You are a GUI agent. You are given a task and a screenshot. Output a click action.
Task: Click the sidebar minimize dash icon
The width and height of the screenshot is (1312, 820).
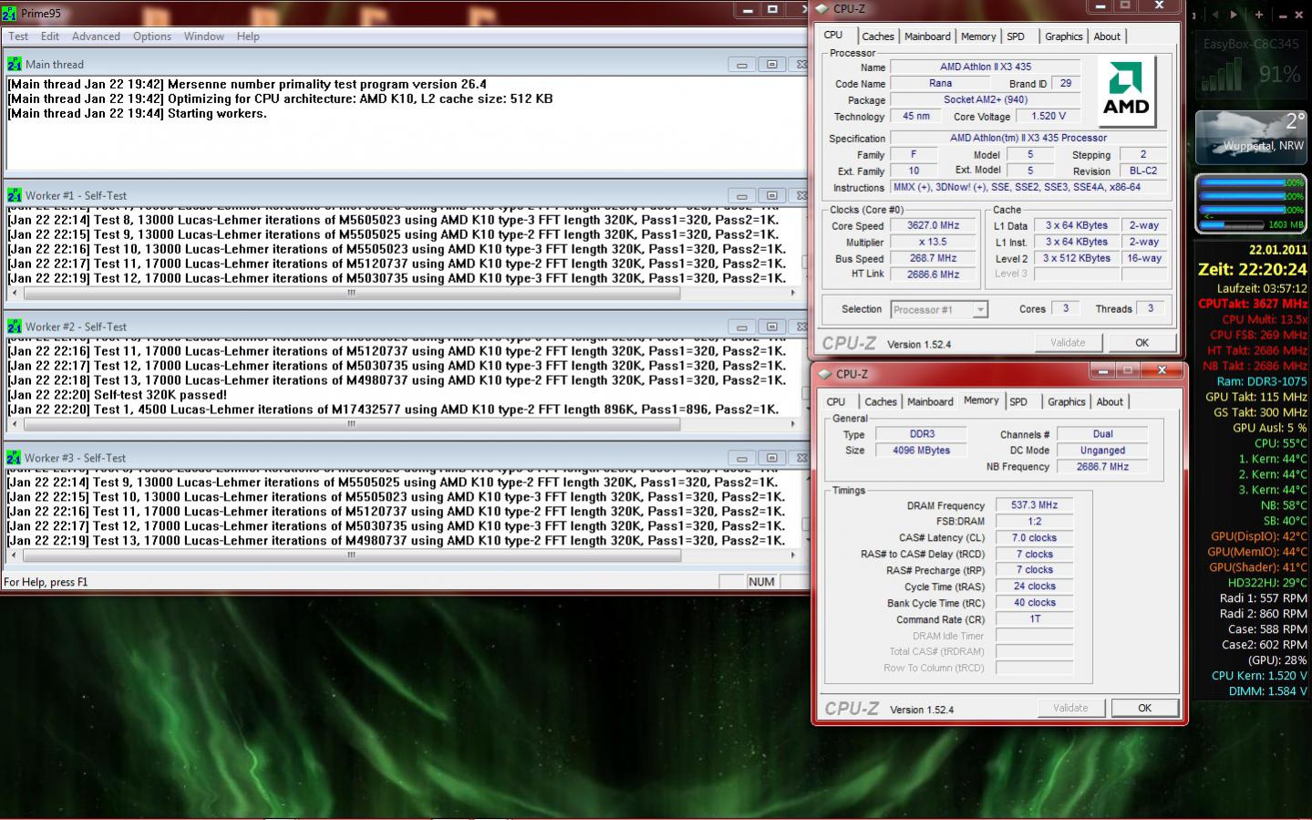click(x=1284, y=16)
